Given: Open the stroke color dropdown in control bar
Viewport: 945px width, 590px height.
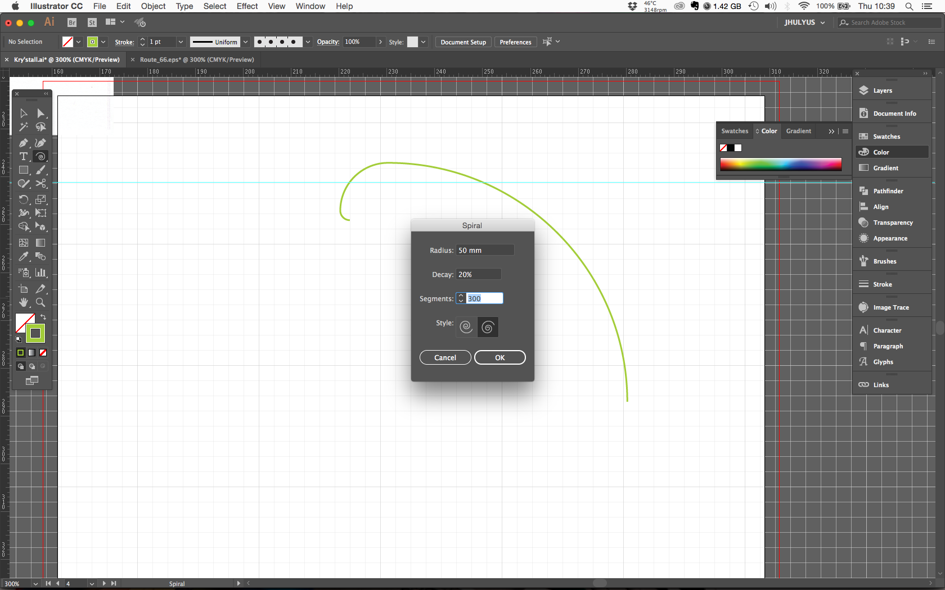Looking at the screenshot, I should click(103, 42).
